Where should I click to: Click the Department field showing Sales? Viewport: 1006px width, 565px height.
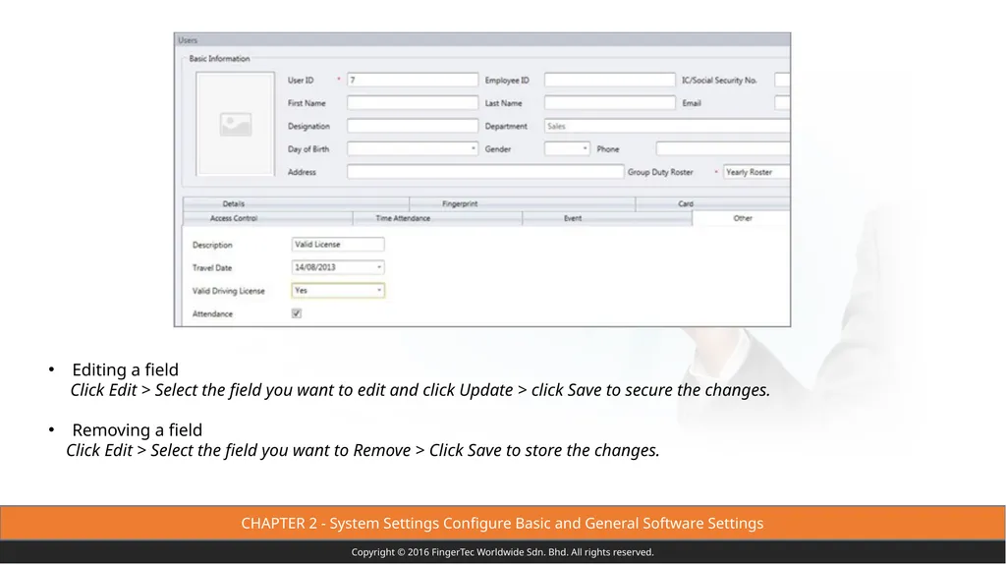(667, 126)
